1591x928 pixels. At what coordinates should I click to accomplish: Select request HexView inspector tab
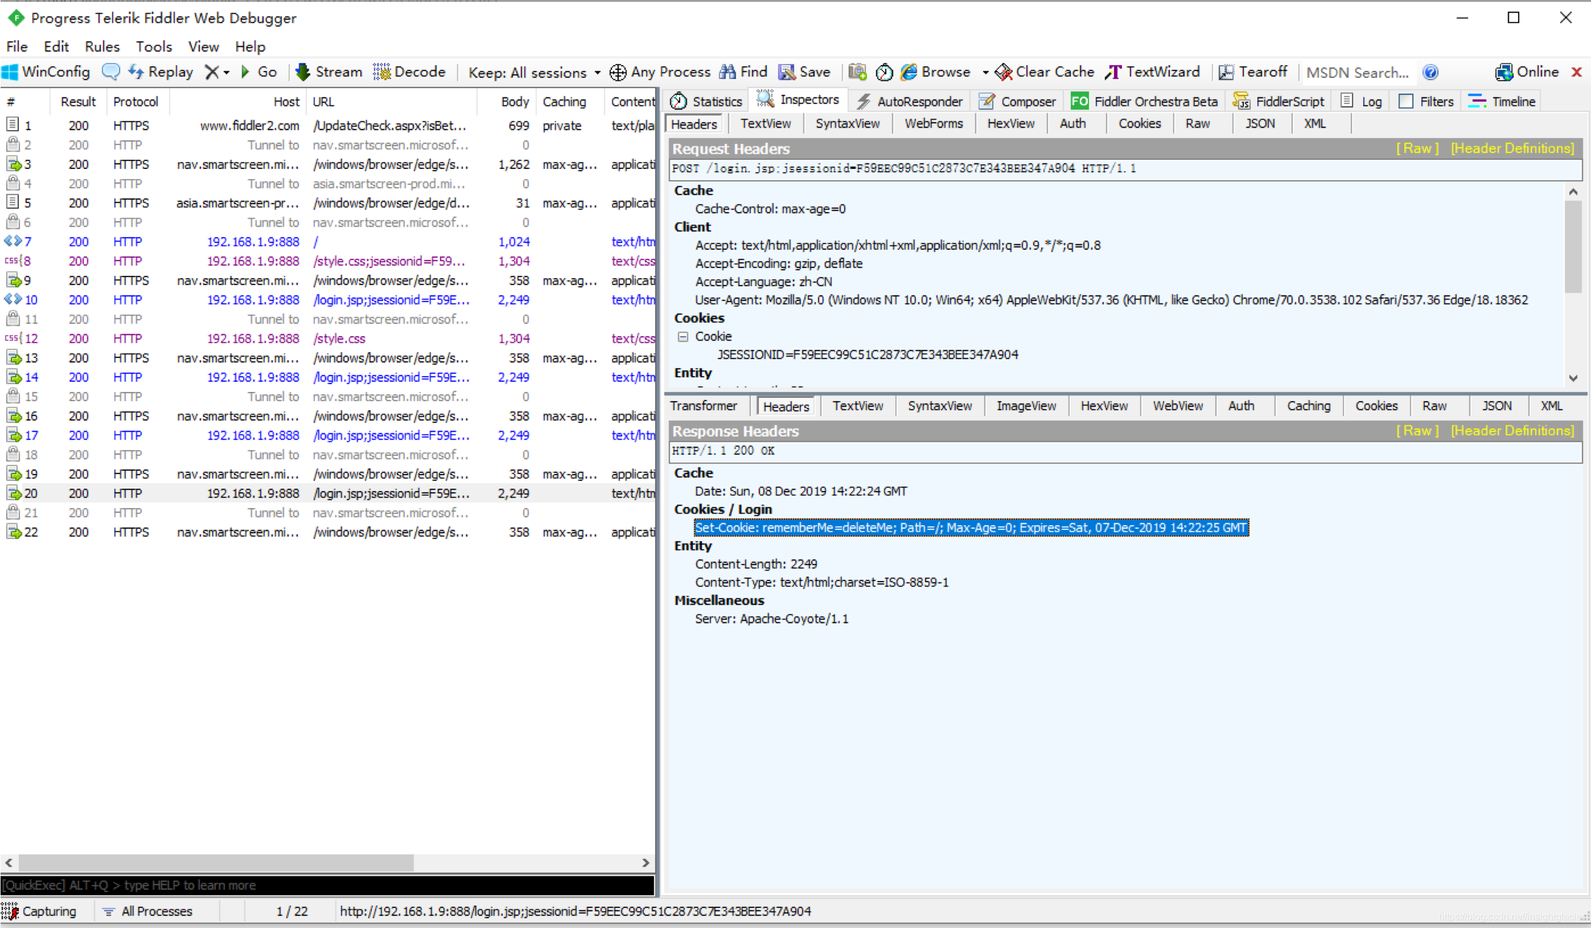click(1011, 124)
